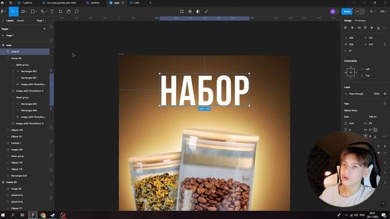Viewport: 390px width, 219px height.
Task: Collapse the Frame 25 layer
Action: click(3, 182)
